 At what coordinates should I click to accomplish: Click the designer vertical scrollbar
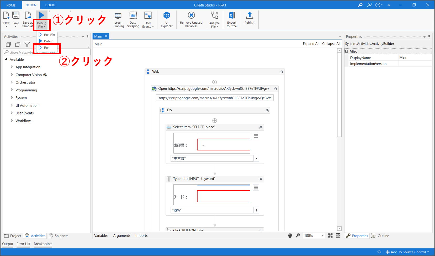click(x=339, y=118)
